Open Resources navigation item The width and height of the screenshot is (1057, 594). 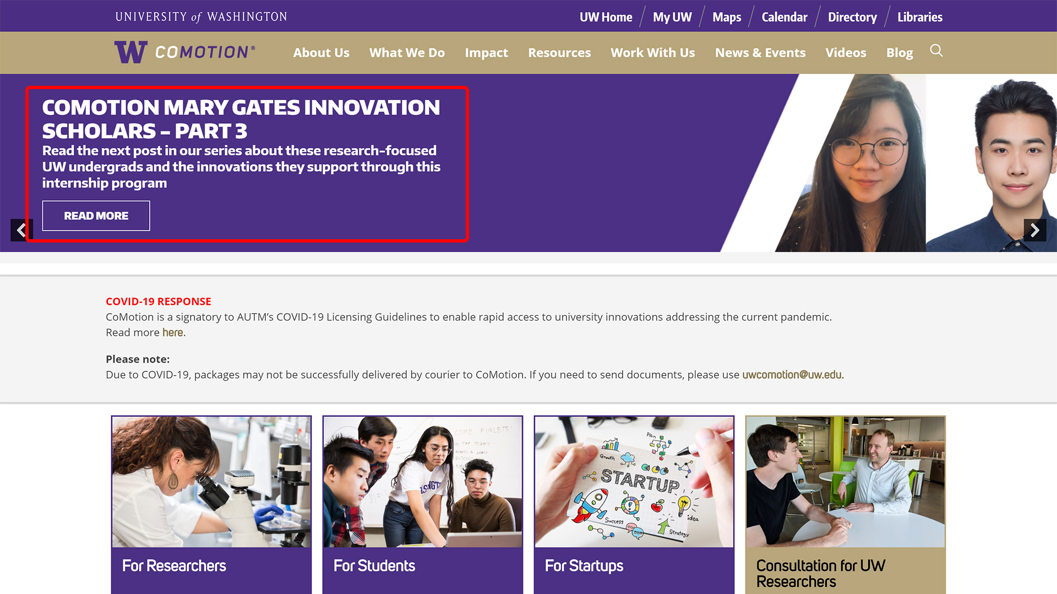[559, 53]
